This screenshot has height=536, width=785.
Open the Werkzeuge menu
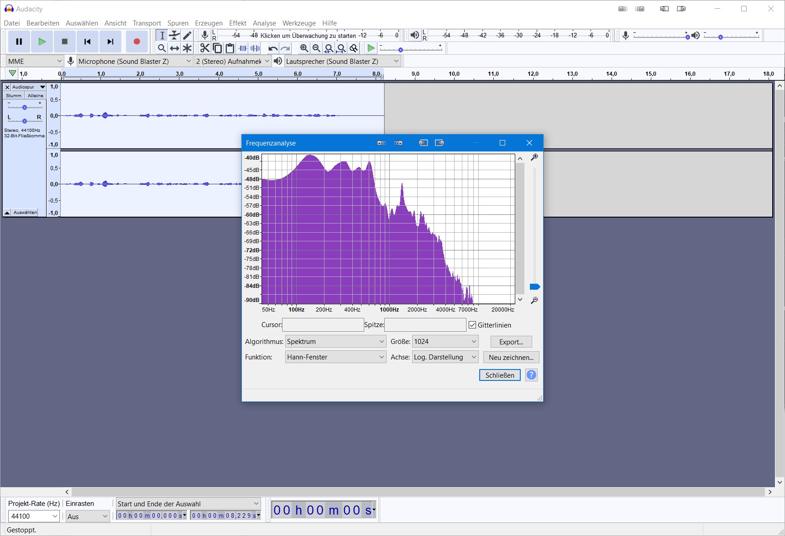pos(299,23)
